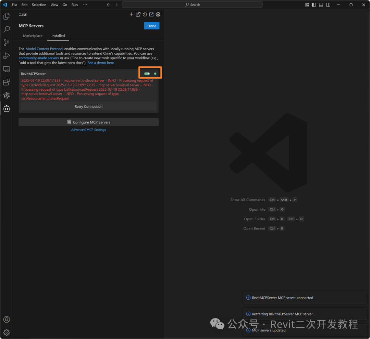The image size is (370, 339).
Task: Open the Edit menu
Action: click(x=25, y=5)
